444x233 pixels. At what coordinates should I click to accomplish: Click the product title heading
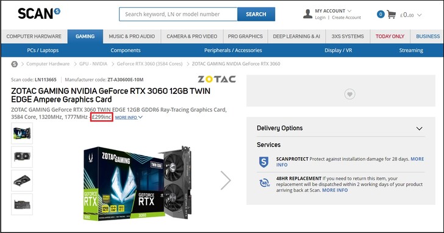[x=111, y=95]
